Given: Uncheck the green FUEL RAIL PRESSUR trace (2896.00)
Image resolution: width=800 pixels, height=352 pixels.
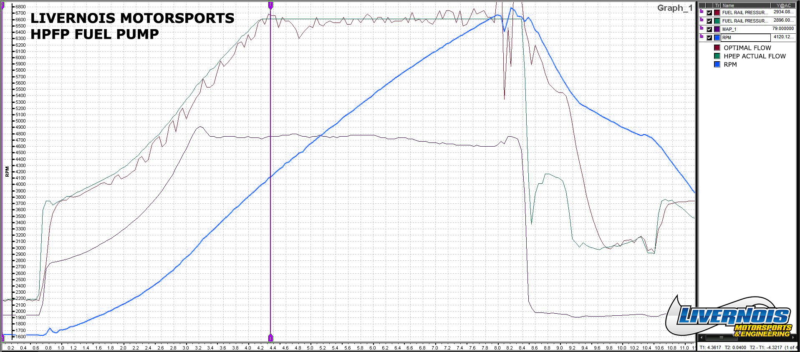Looking at the screenshot, I should coord(709,21).
